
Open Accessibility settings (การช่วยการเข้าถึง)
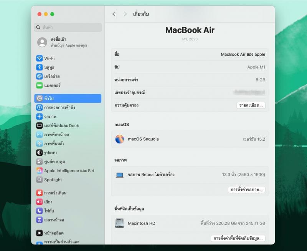[39, 108]
